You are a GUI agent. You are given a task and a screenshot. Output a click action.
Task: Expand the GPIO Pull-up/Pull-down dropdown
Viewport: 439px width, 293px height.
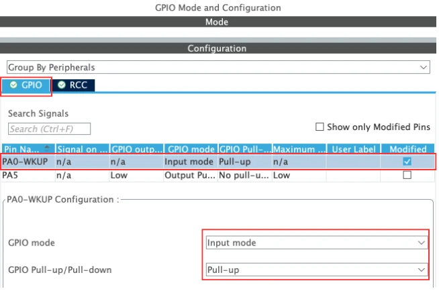coord(316,270)
